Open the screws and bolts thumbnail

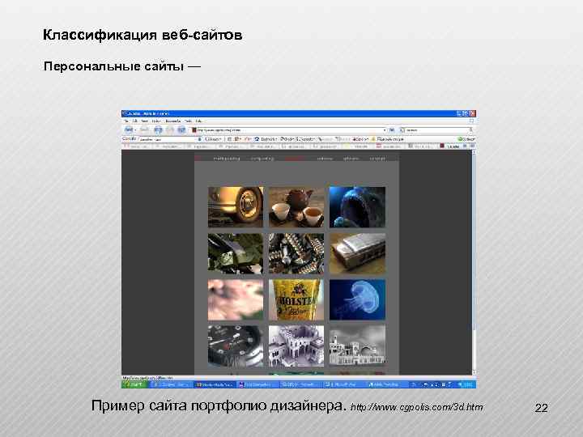[x=296, y=253]
